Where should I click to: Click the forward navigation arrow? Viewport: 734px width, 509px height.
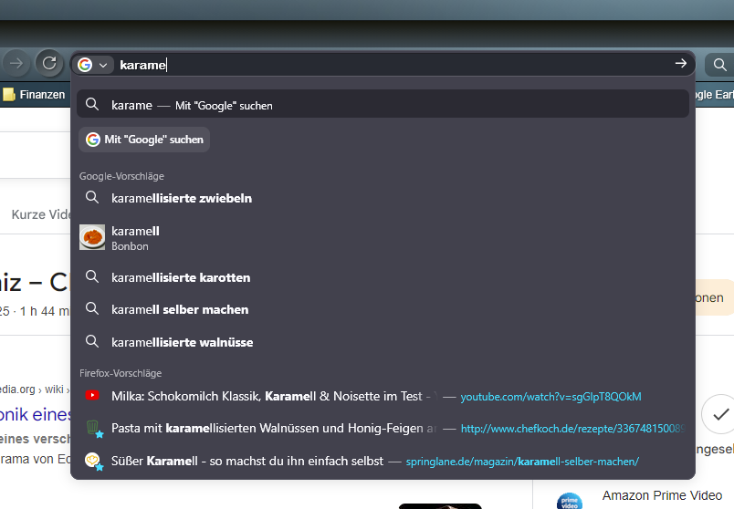coord(16,63)
